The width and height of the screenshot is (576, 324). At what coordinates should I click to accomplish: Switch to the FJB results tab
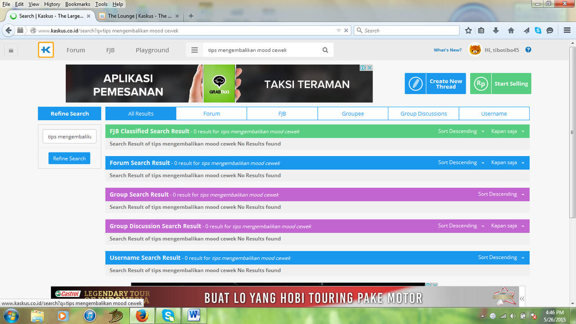[282, 113]
